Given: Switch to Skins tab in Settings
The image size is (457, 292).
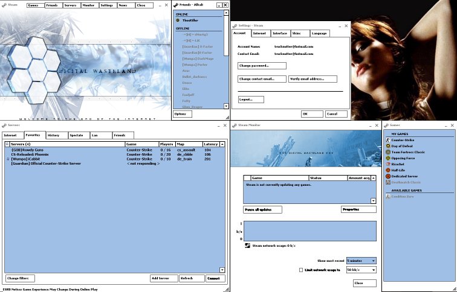Looking at the screenshot, I should pyautogui.click(x=300, y=33).
